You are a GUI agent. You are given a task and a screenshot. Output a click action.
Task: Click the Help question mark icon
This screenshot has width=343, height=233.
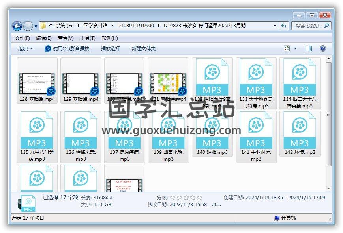point(322,48)
